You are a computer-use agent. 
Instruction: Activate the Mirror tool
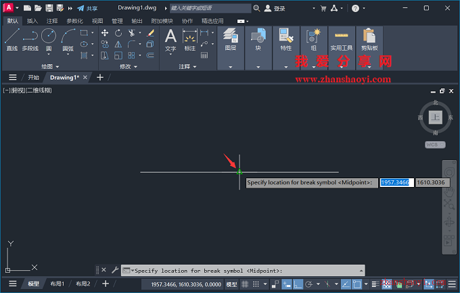pos(118,44)
